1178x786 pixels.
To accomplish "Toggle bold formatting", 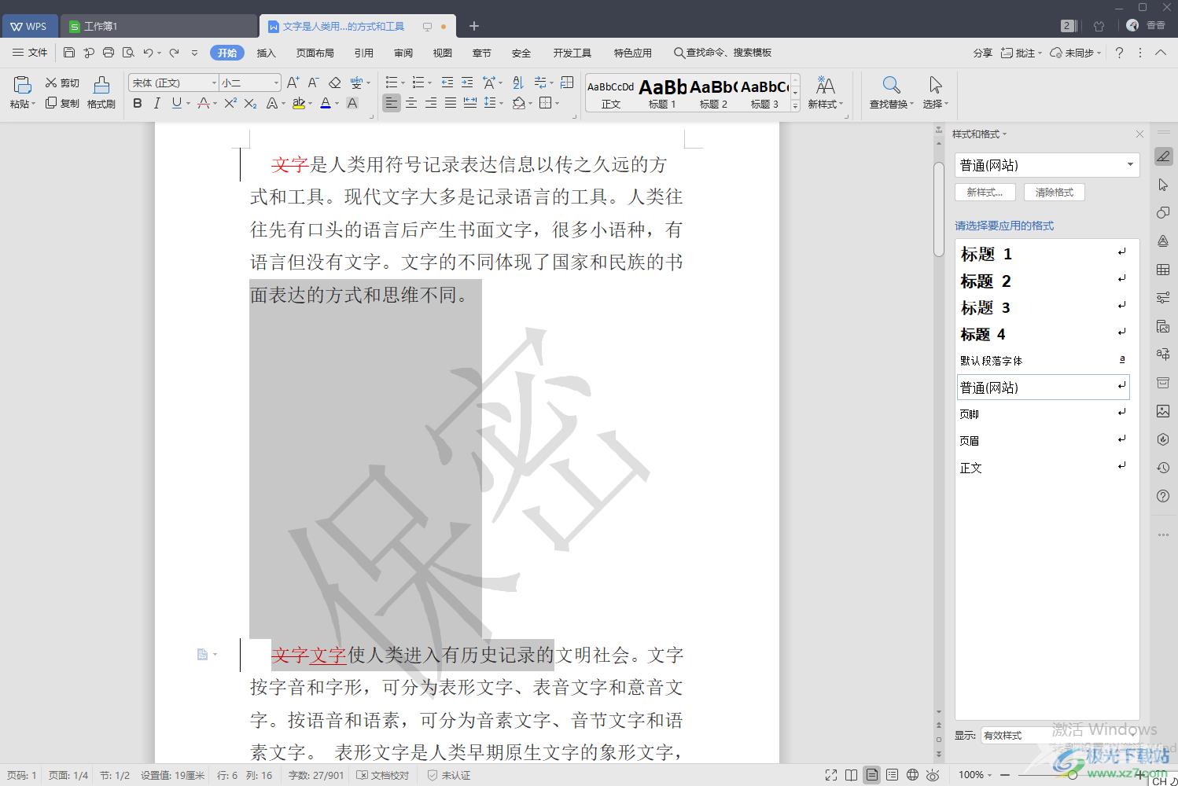I will pos(138,103).
